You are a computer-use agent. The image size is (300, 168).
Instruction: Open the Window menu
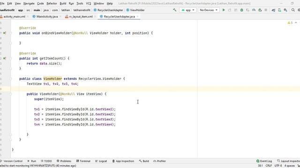pyautogui.click(x=99, y=3)
